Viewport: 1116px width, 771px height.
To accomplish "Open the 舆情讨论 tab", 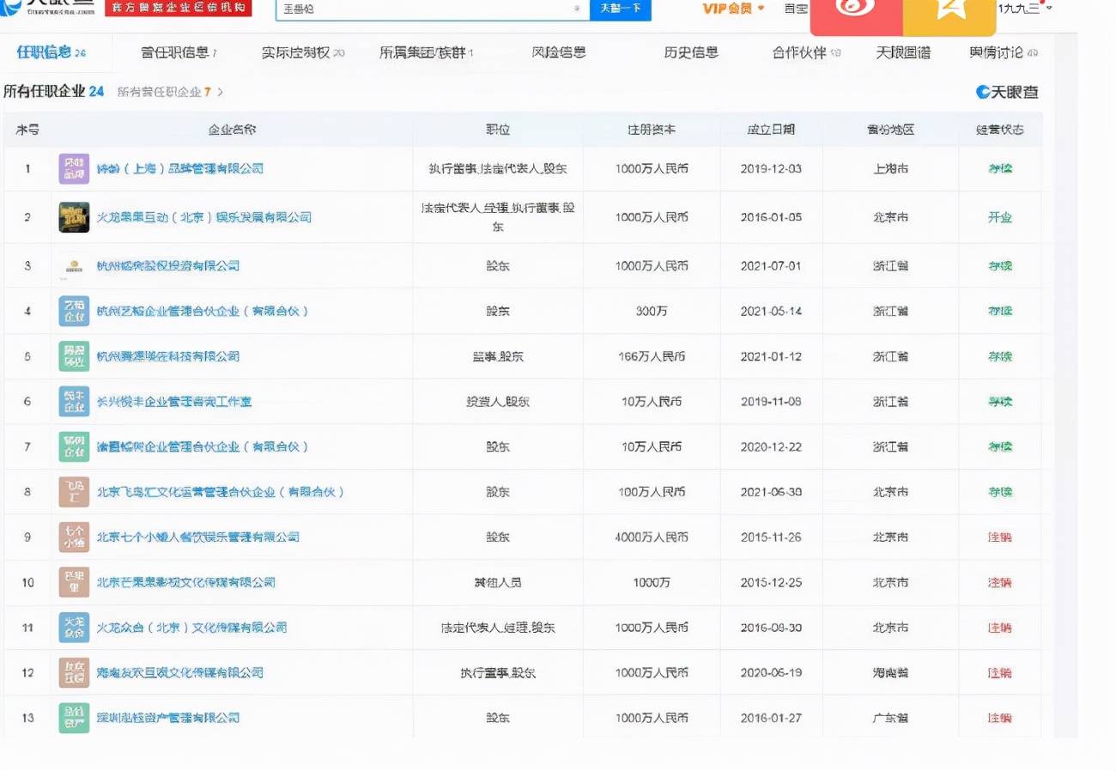I will pyautogui.click(x=1004, y=53).
